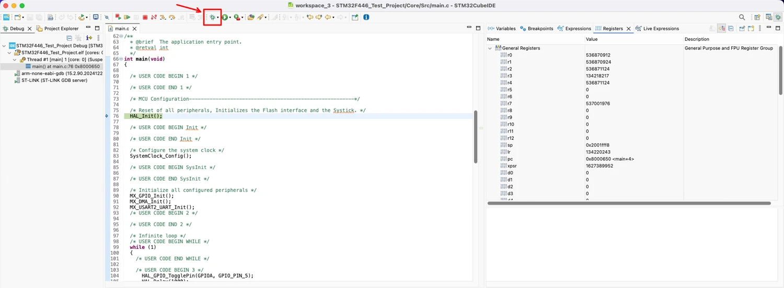This screenshot has width=784, height=288.
Task: Collapse all in Debug view
Action: point(69,38)
